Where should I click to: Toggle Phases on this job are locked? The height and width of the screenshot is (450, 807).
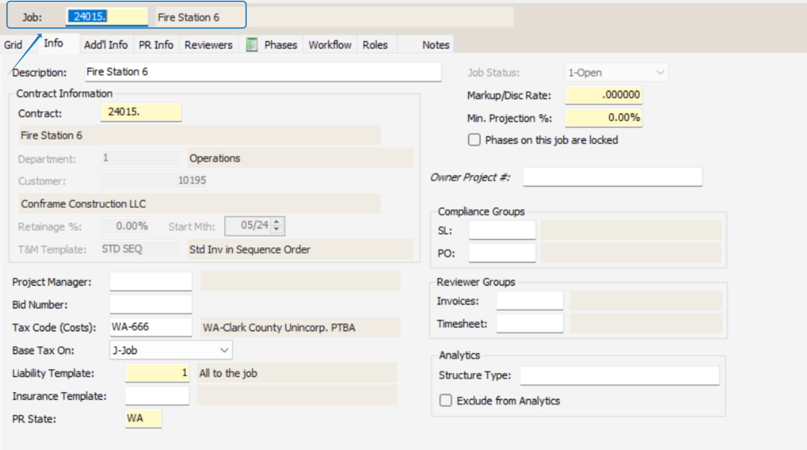click(x=474, y=140)
